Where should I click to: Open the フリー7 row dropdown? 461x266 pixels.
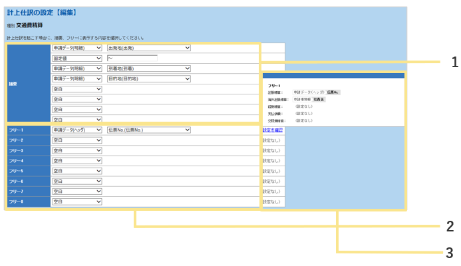pos(77,191)
